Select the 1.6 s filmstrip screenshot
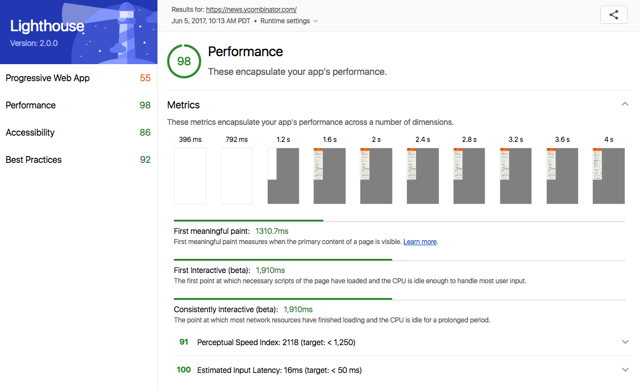 click(330, 175)
